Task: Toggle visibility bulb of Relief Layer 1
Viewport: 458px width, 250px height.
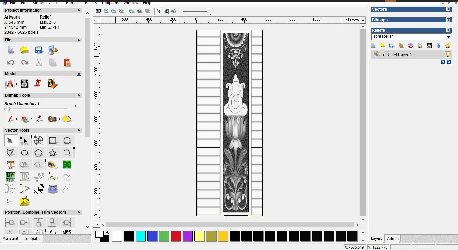Action: click(x=448, y=55)
